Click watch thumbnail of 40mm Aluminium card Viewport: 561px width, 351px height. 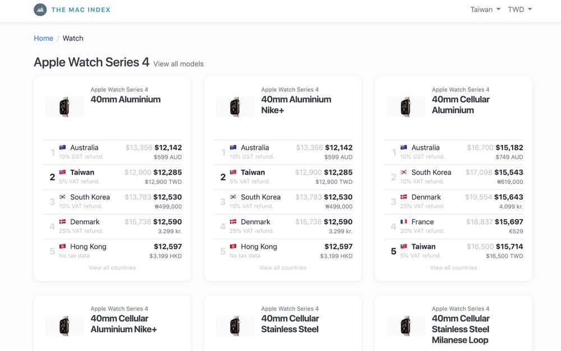[x=65, y=107]
